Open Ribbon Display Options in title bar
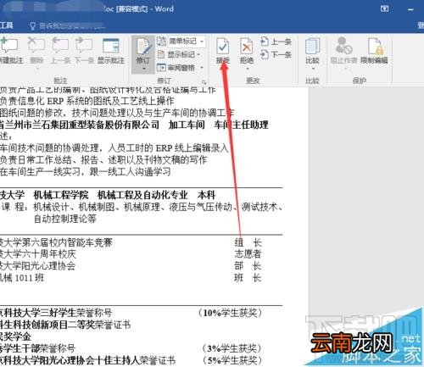Image resolution: width=424 pixels, height=367 pixels. coord(384,8)
